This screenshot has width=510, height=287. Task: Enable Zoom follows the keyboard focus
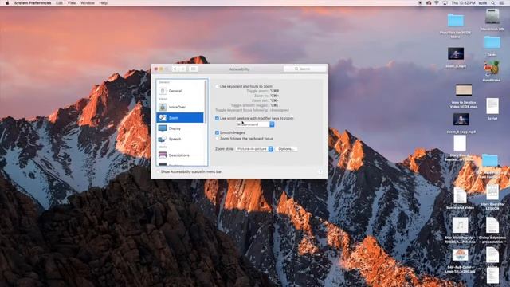tap(217, 139)
